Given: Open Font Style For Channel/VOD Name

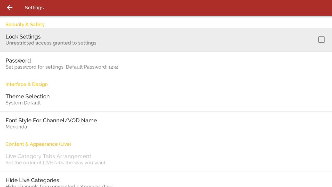Looking at the screenshot, I should [x=166, y=123].
